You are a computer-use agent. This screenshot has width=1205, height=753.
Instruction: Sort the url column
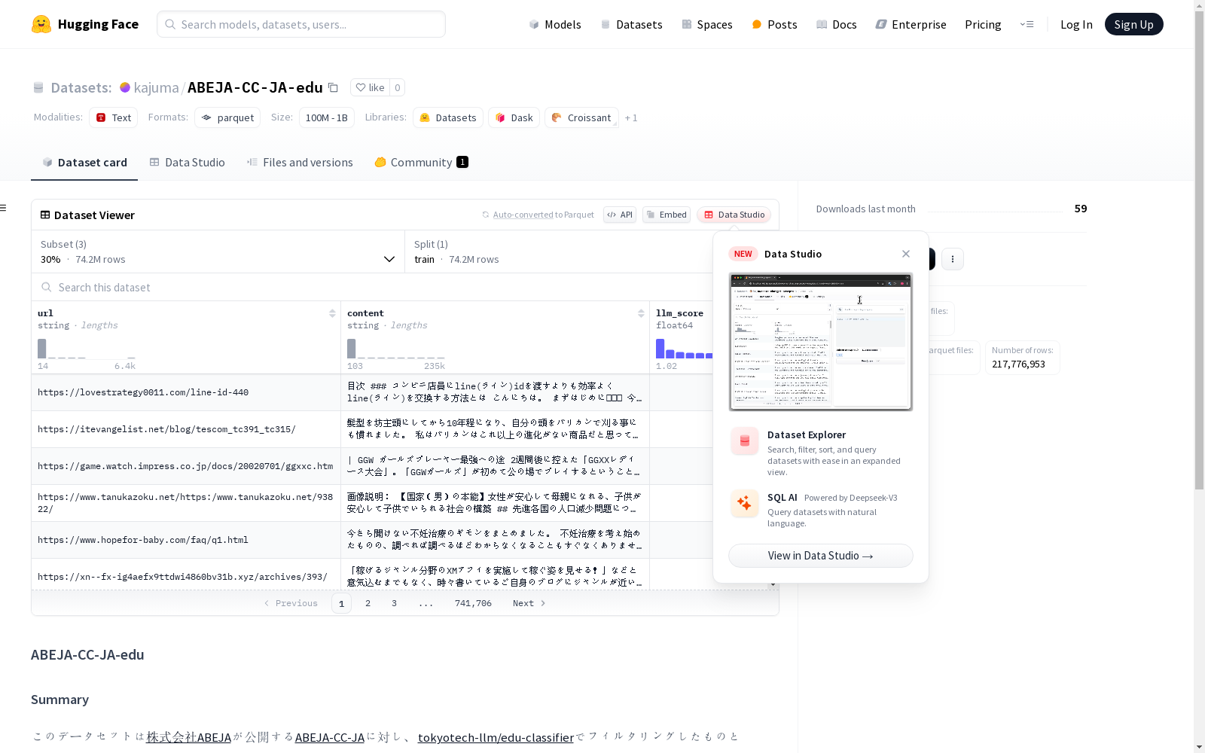(332, 313)
